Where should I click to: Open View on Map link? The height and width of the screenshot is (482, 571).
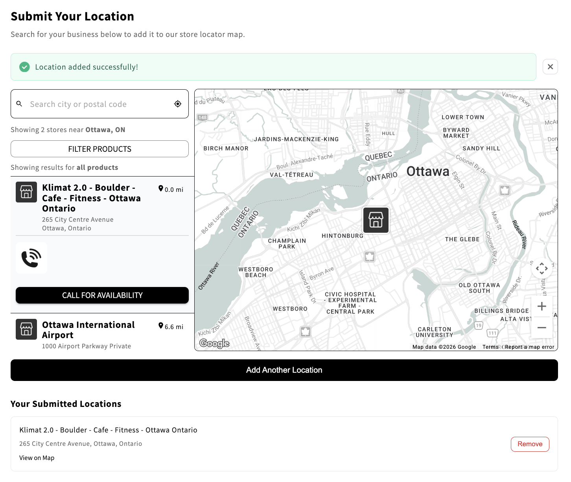37,458
